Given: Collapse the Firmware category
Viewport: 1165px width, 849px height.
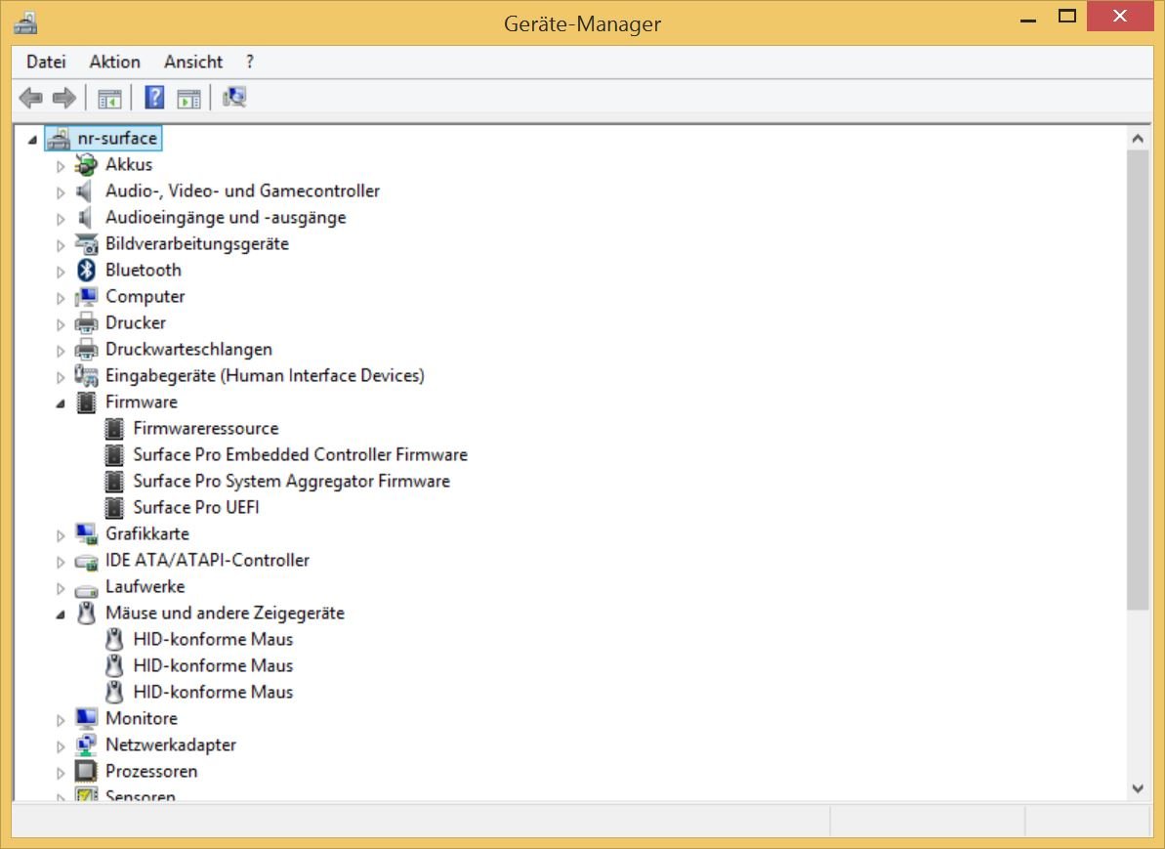Looking at the screenshot, I should click(61, 403).
